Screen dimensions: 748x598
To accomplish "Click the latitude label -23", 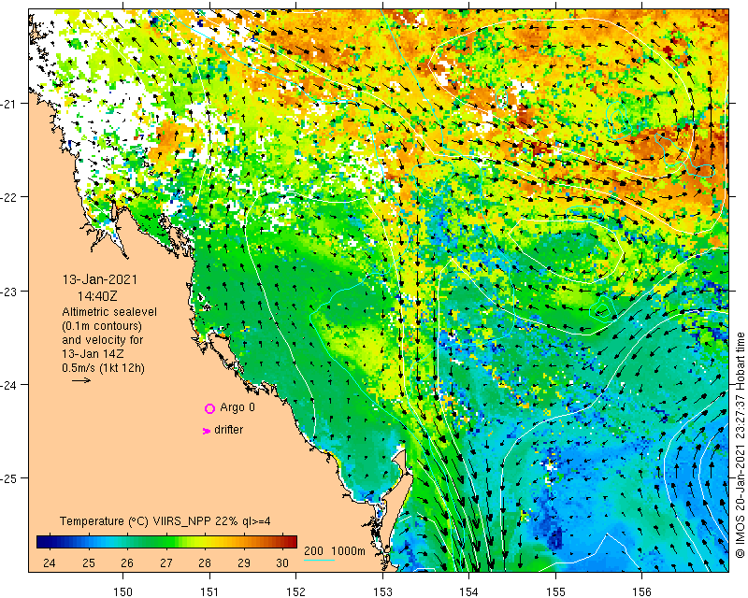I will [8, 291].
